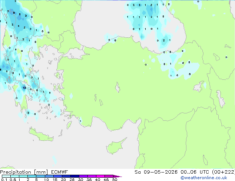Click the 'Sa' weekday abbreviation
The width and height of the screenshot is (235, 181).
click(x=138, y=172)
